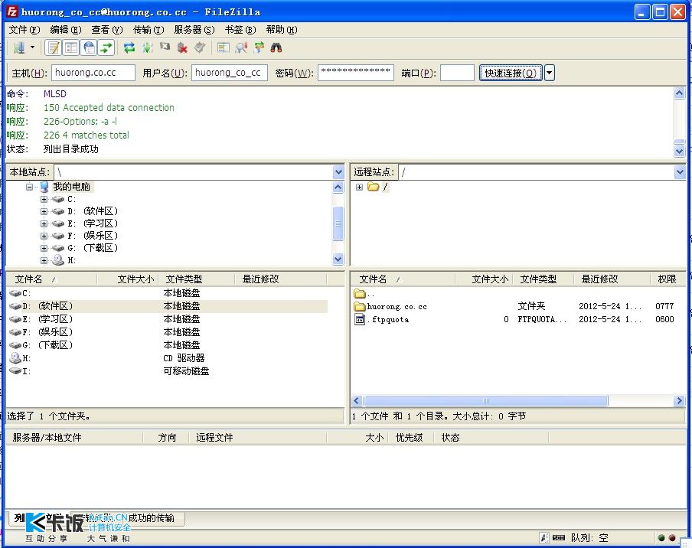Cancel current operation toolbar icon
This screenshot has width=692, height=548.
165,47
